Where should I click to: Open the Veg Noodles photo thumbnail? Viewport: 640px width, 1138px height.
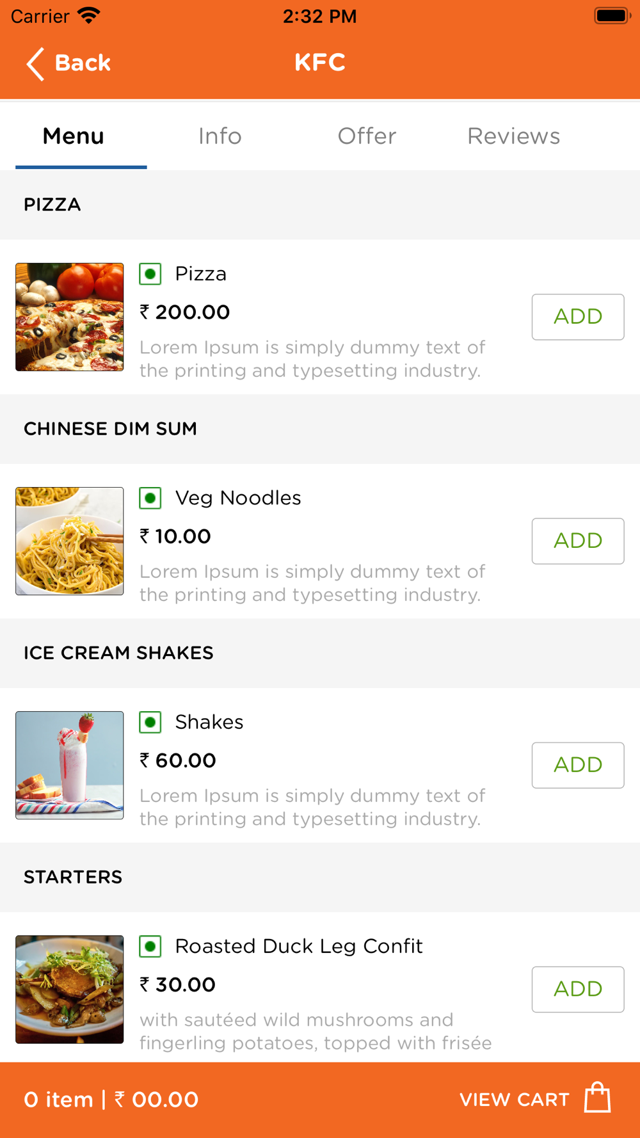(70, 541)
